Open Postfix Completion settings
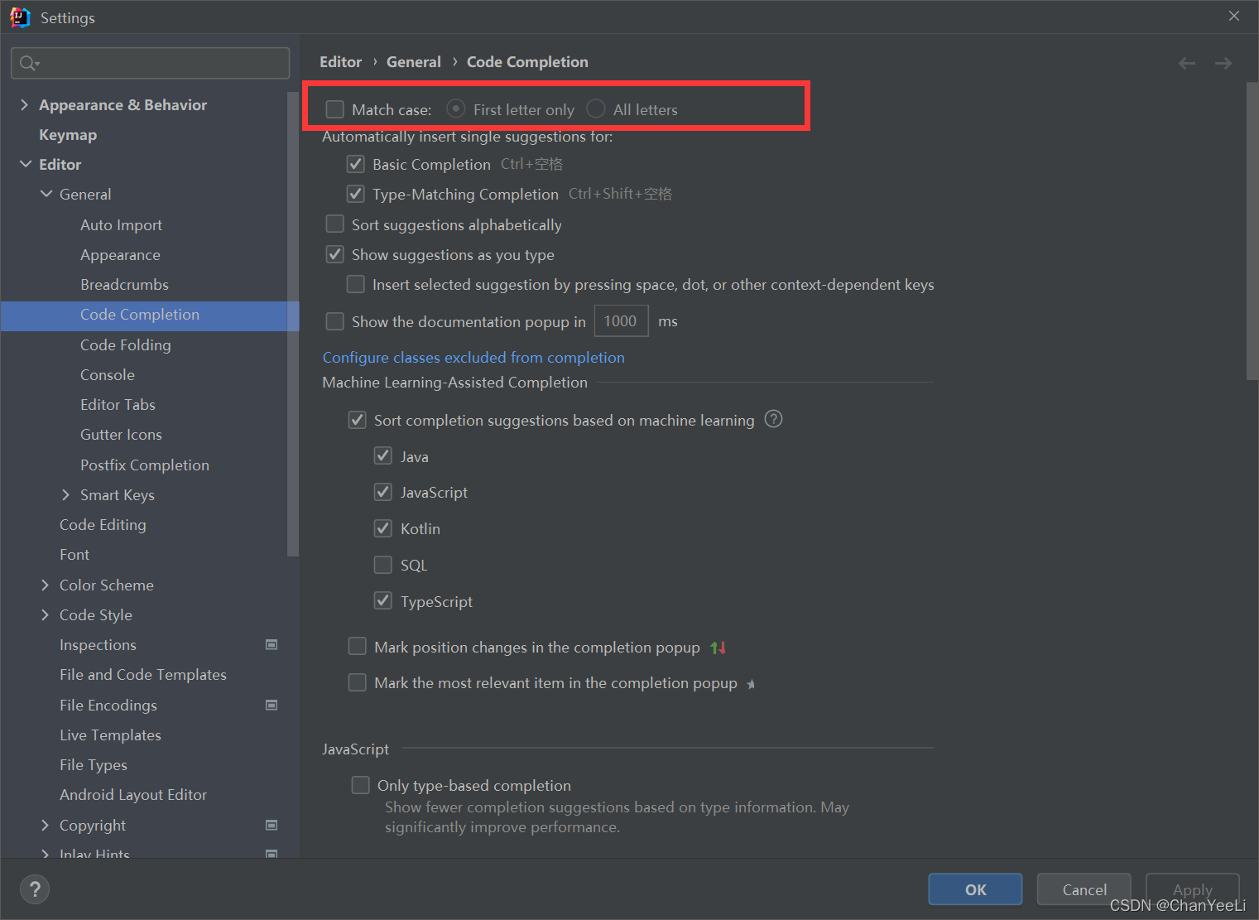Screen dimensions: 1259x920 point(145,465)
